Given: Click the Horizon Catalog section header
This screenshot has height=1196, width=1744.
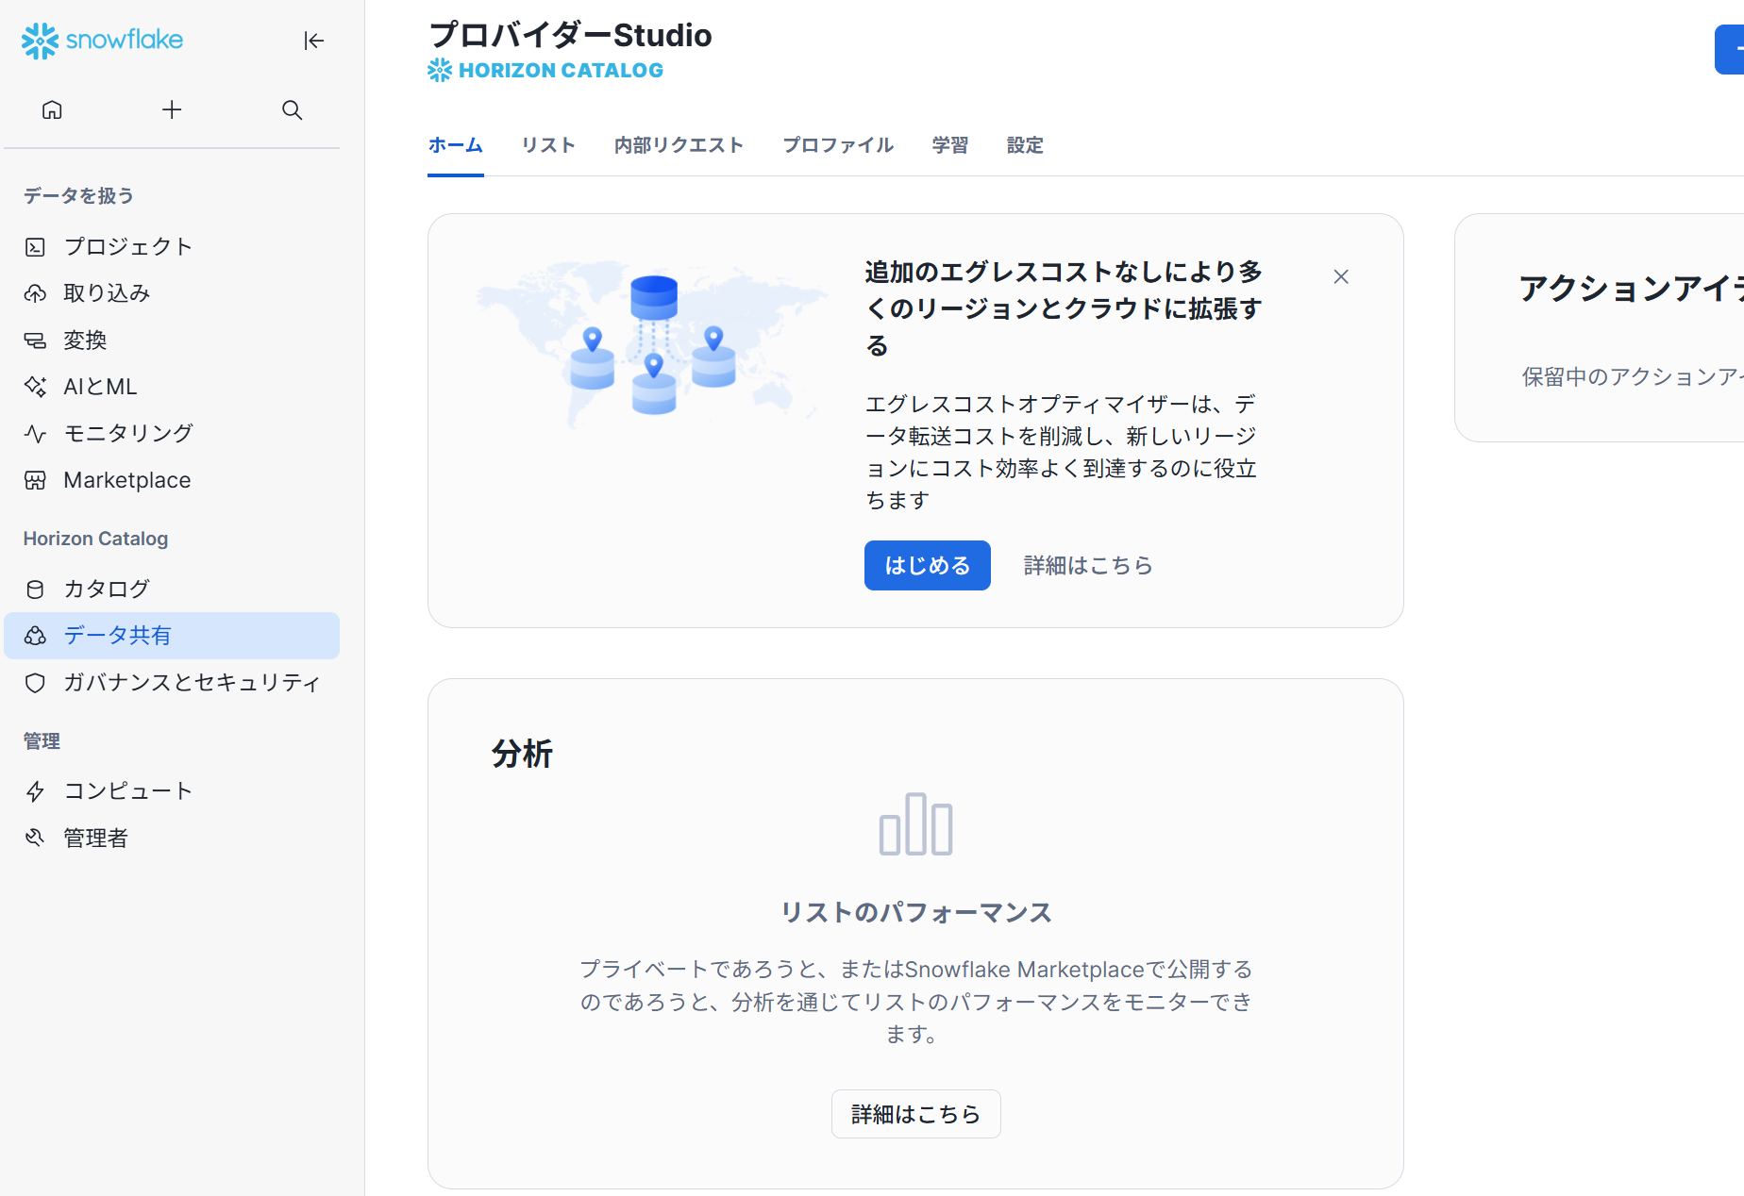Looking at the screenshot, I should (95, 539).
